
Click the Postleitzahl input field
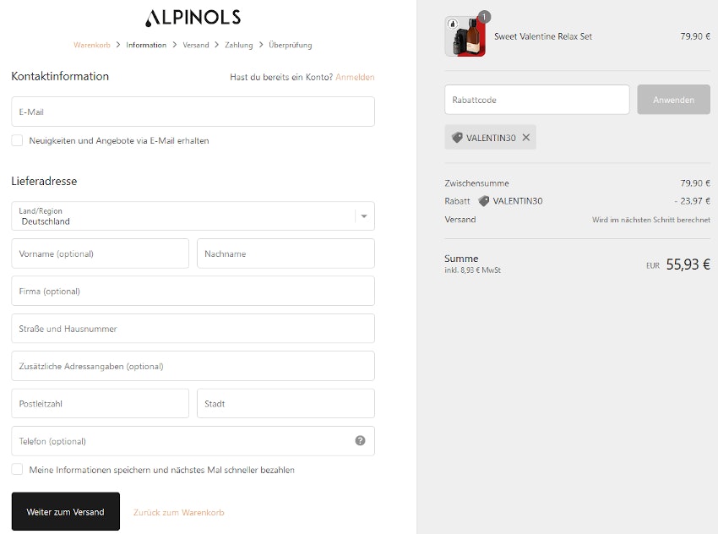100,404
